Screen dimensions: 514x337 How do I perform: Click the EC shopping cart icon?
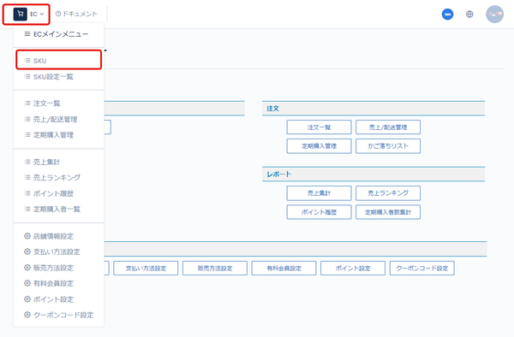[x=20, y=14]
